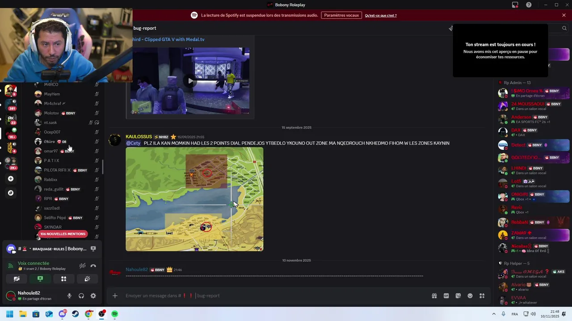Open Qu'est-ce que c'est link
The height and width of the screenshot is (321, 572).
click(x=381, y=16)
